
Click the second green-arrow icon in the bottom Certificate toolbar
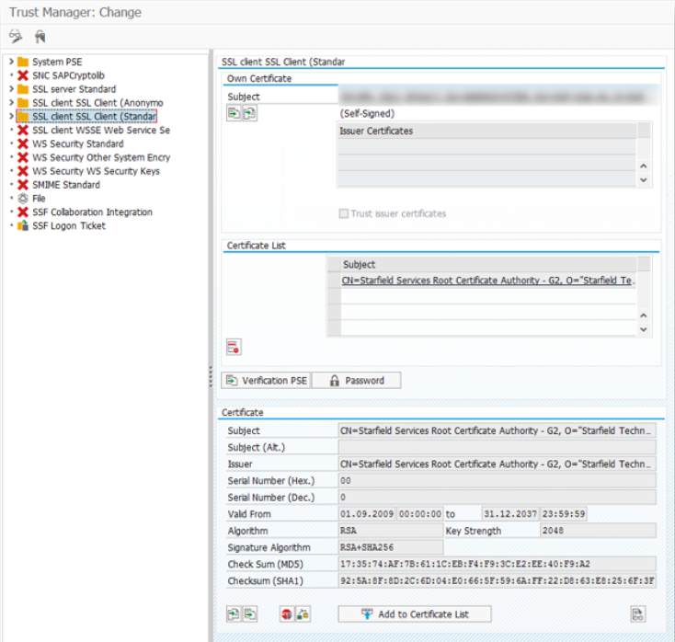tap(250, 614)
